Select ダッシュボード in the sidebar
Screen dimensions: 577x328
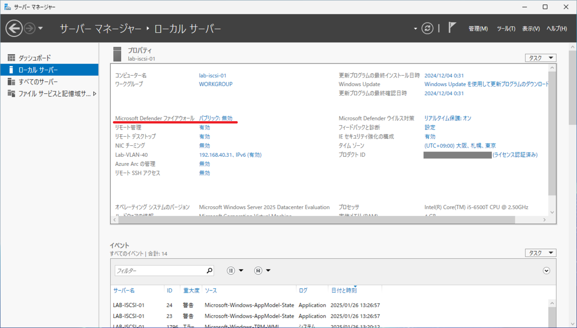click(x=35, y=58)
